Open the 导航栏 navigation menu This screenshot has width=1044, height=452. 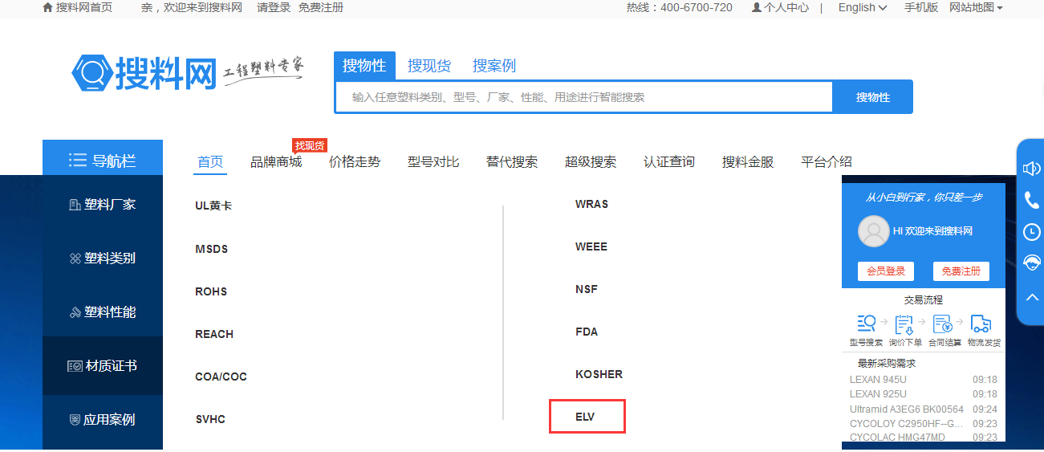[103, 161]
